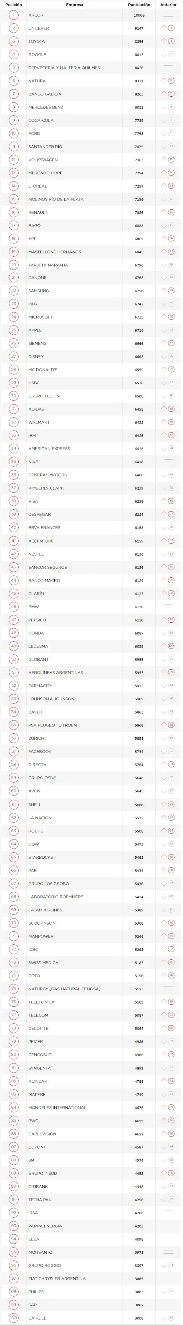Sort by the Posición column header
Viewport: 183px width, 1325px height.
[x=14, y=5]
